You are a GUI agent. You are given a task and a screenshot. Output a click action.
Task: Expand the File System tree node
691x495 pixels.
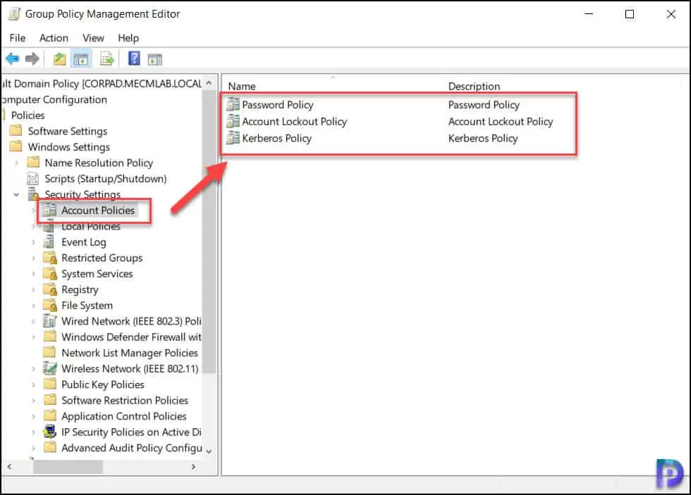(x=33, y=306)
